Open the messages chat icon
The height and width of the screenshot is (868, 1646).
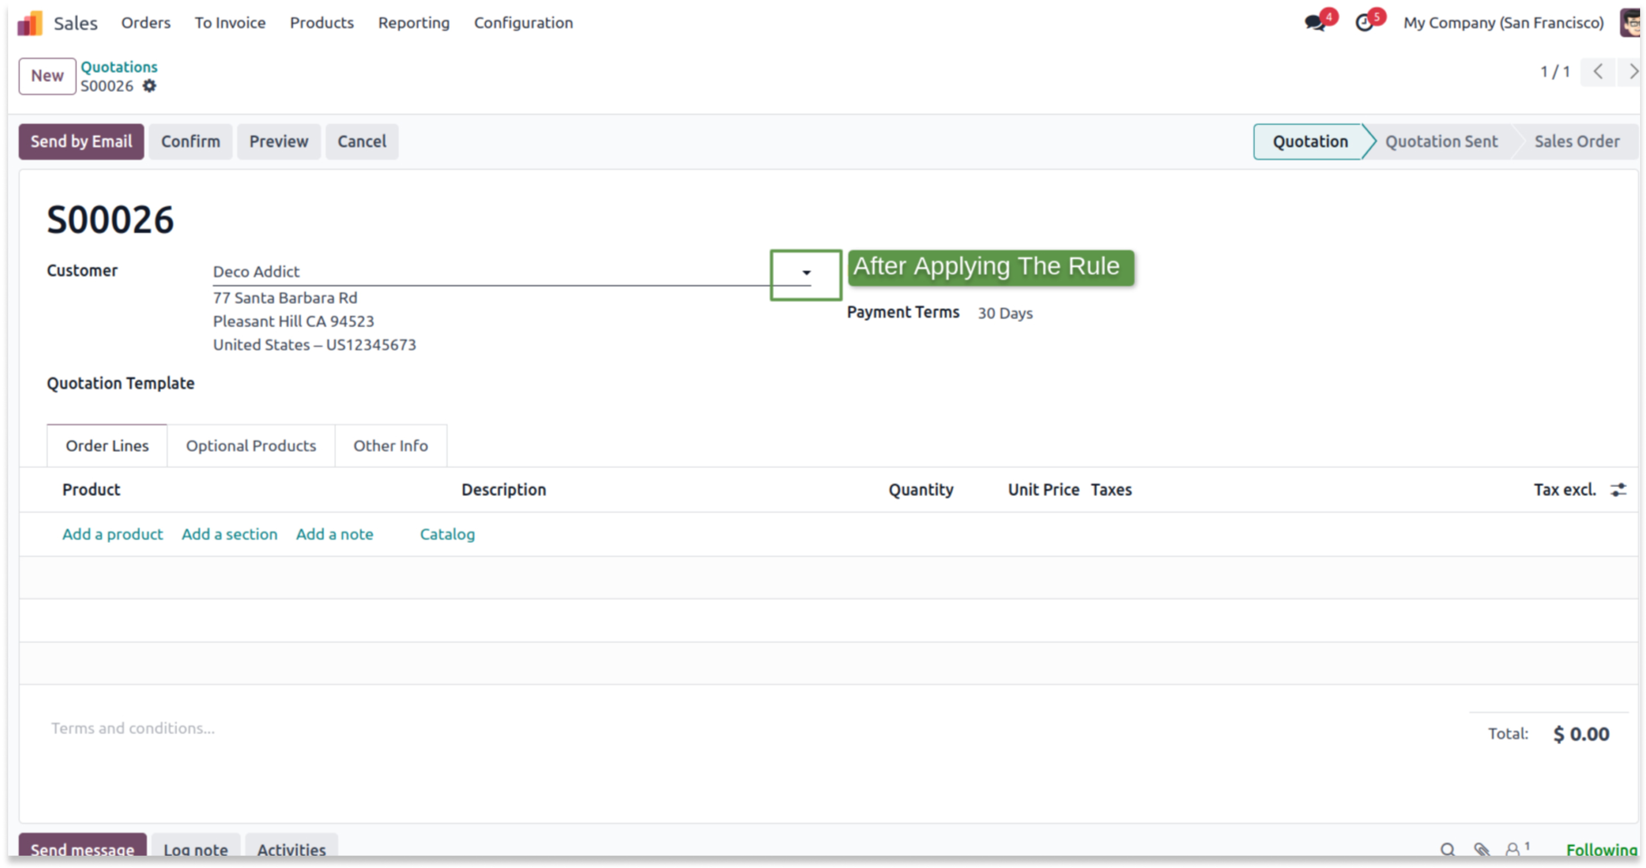click(1315, 23)
